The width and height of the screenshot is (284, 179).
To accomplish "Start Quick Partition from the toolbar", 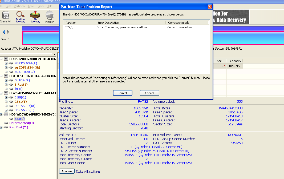I will [50, 17].
